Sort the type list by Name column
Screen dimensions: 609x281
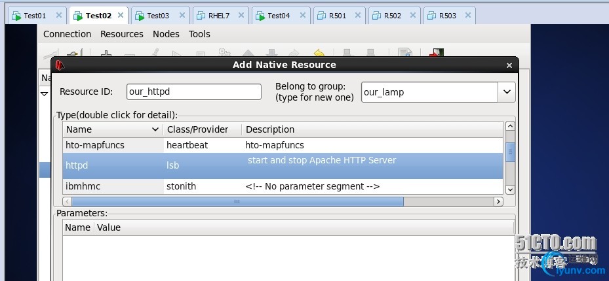(x=112, y=129)
